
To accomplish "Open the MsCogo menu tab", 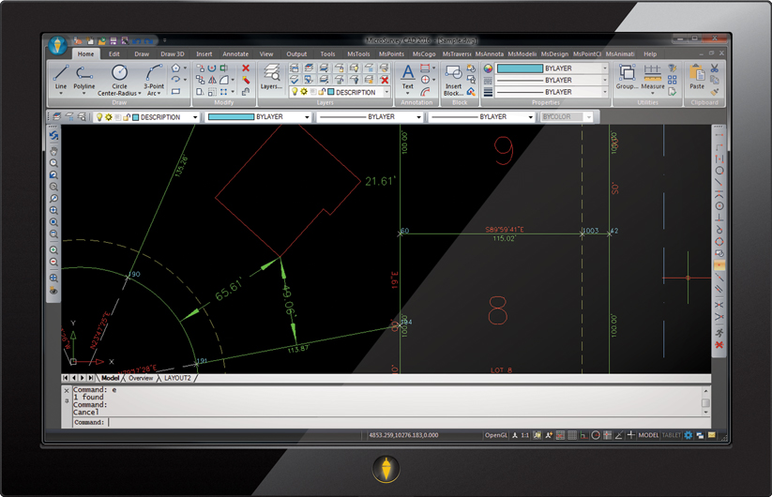I will point(424,54).
